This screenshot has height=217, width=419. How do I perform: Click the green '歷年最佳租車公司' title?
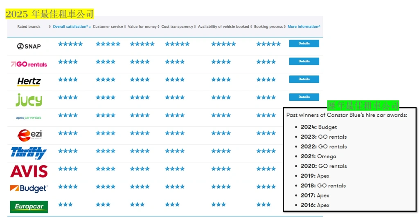pyautogui.click(x=363, y=106)
